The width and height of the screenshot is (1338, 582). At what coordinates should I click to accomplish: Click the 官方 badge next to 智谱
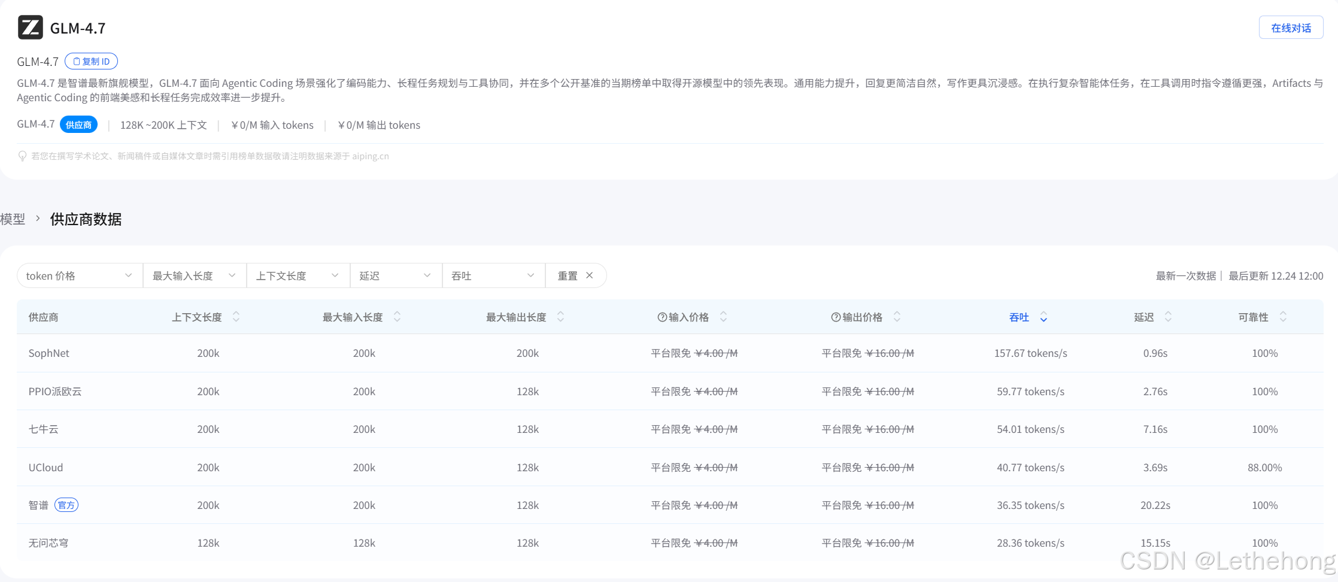pos(66,505)
